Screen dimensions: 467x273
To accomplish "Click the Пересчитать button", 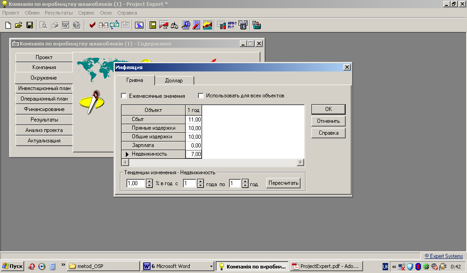I will pos(283,183).
